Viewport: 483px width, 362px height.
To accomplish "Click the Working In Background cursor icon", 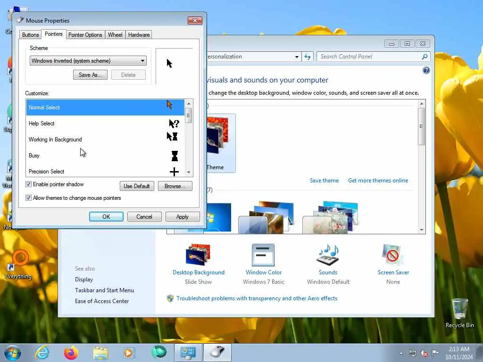I will pos(172,136).
